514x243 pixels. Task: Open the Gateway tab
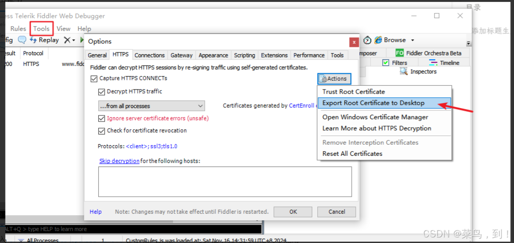181,55
